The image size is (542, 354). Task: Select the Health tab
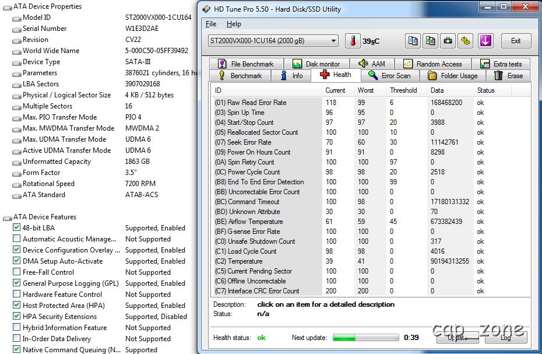pyautogui.click(x=336, y=75)
